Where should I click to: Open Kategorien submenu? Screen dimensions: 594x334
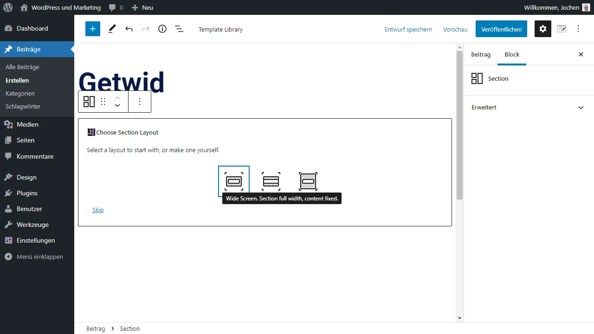[20, 93]
